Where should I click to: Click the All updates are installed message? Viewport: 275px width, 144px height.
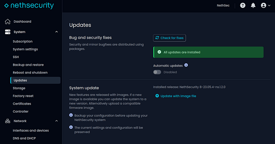(x=182, y=53)
